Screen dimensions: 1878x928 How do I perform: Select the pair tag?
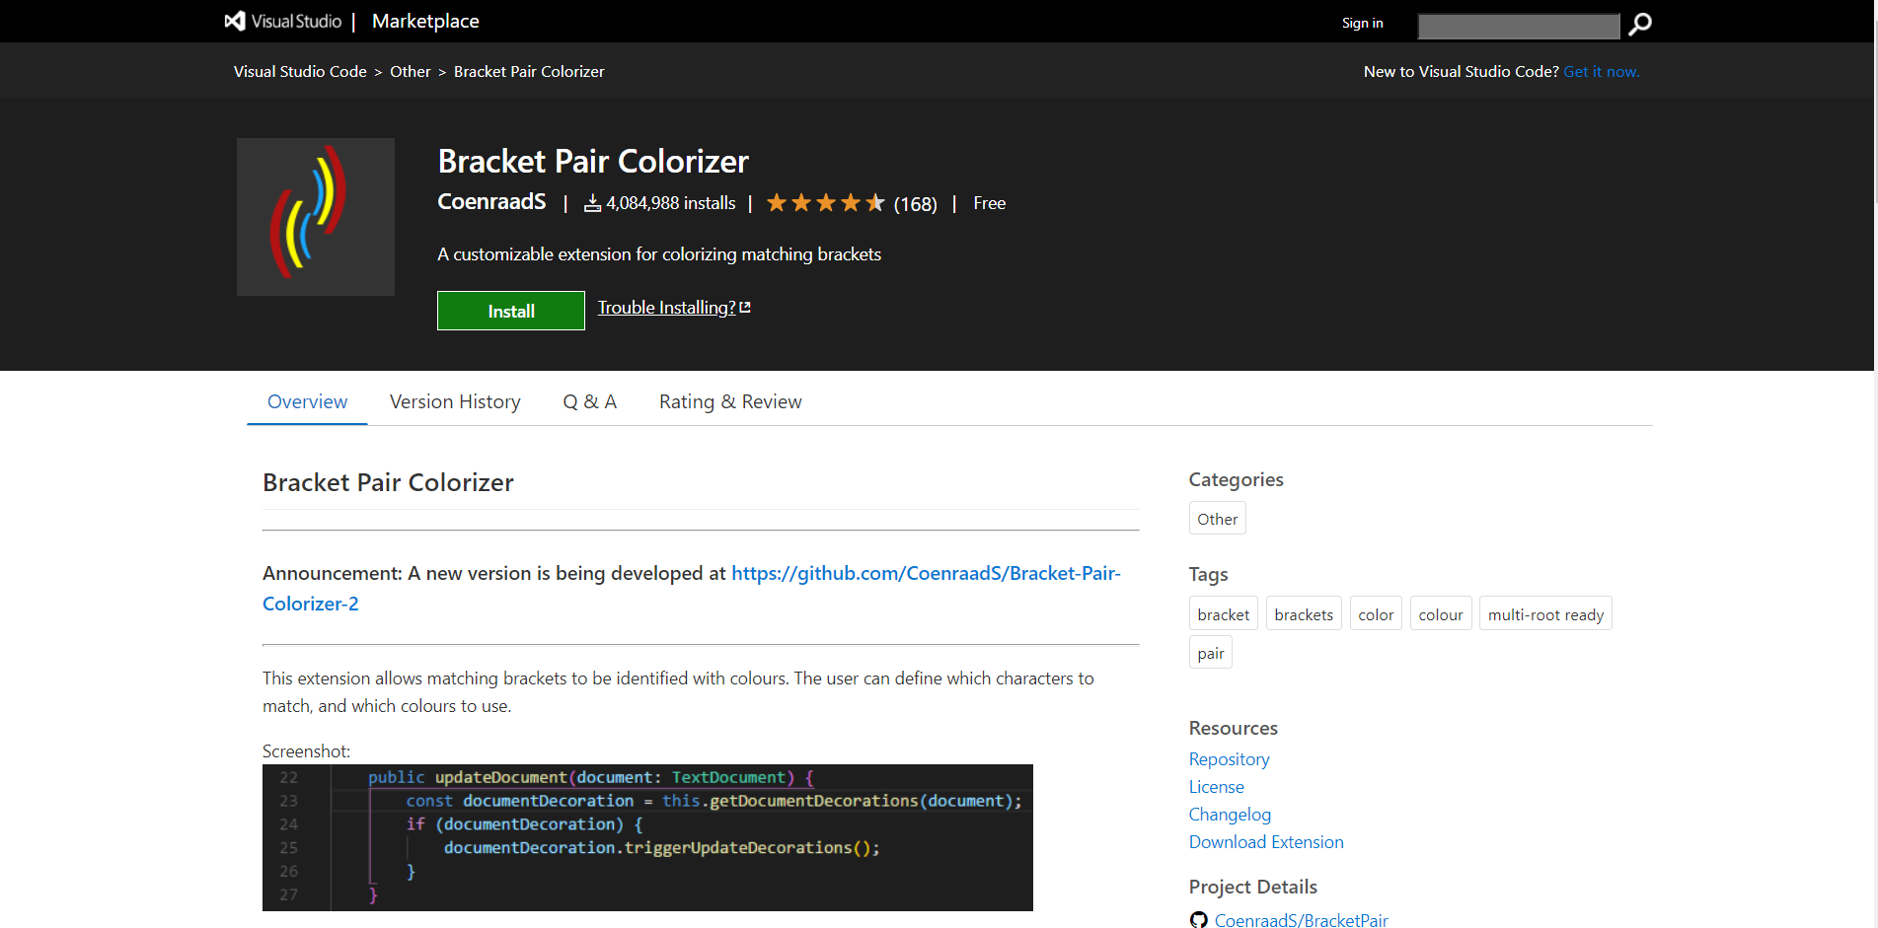click(1211, 653)
